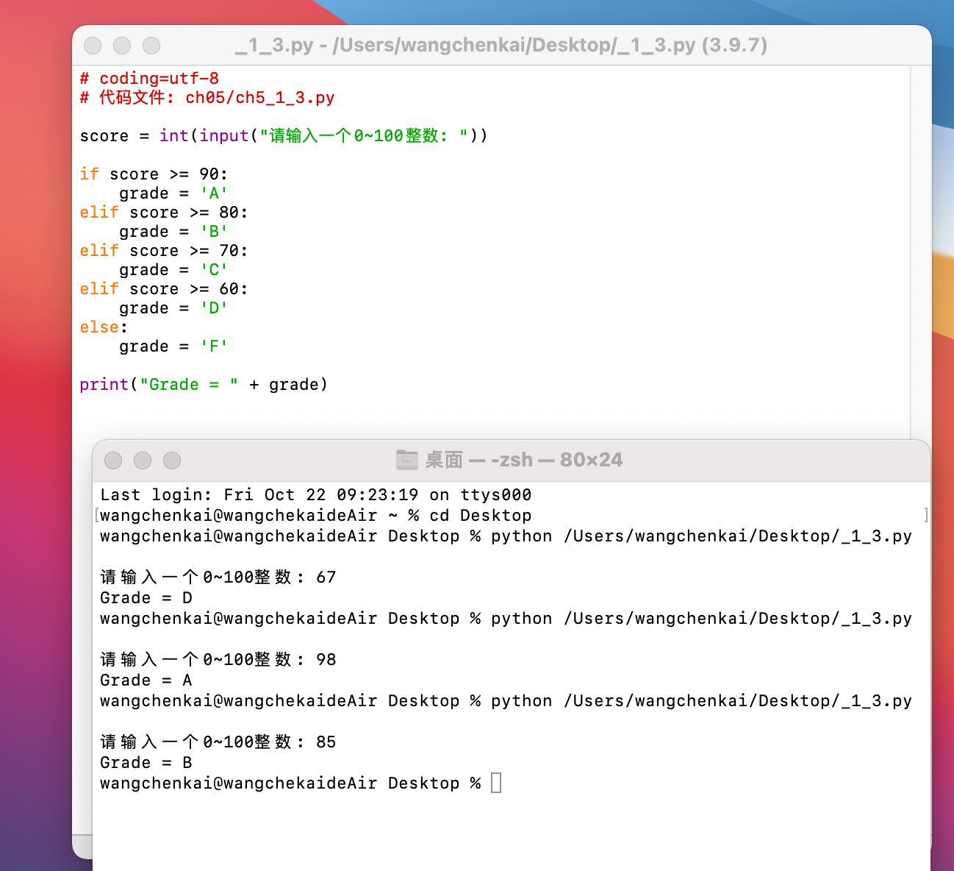Viewport: 954px width, 871px height.
Task: Place cursor on "grade = 'C'" line
Action: tap(173, 270)
